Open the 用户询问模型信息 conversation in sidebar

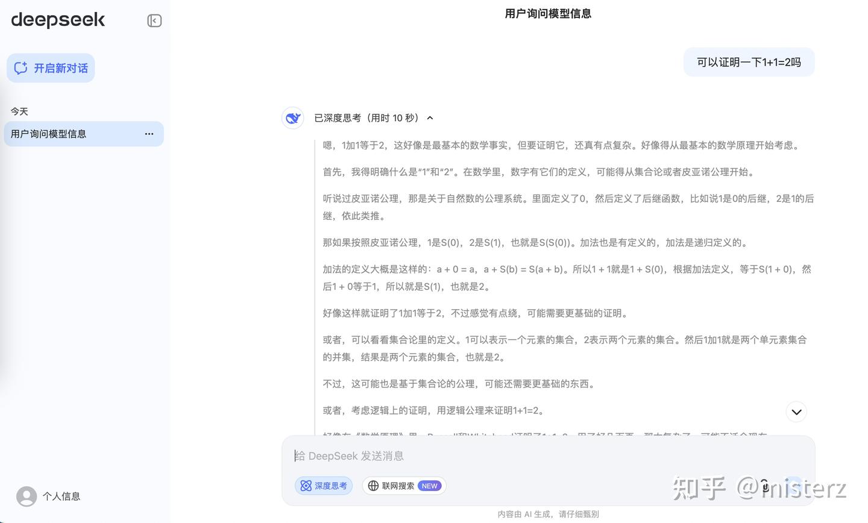point(84,134)
